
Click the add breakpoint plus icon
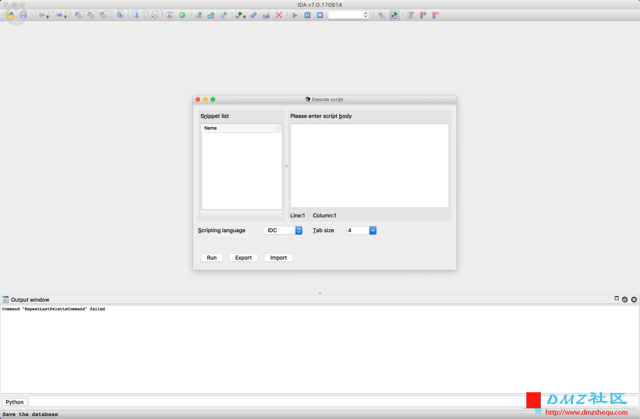point(423,15)
